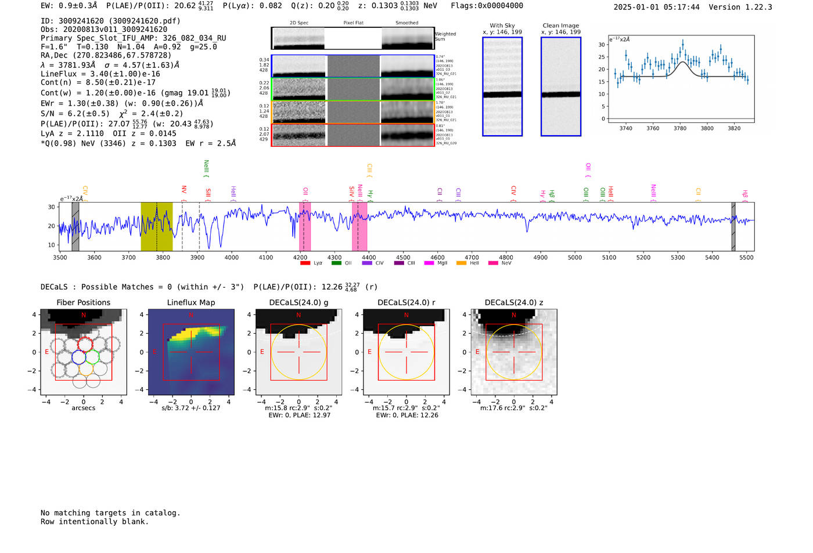
Task: Click the emission line fit plot near 3780 Å
Action: tap(681, 78)
